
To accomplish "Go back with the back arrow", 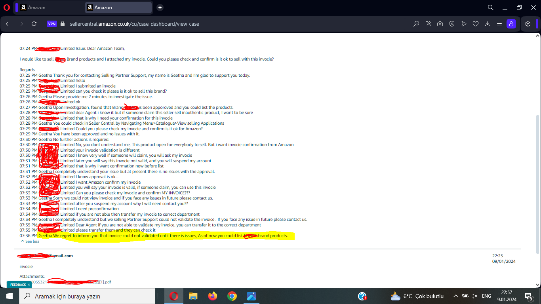I will pos(7,24).
